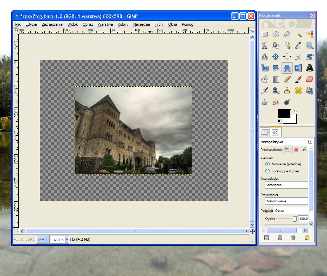The width and height of the screenshot is (327, 276).
Task: Select the Fuzzy Select magic wand tool
Action: (x=298, y=34)
